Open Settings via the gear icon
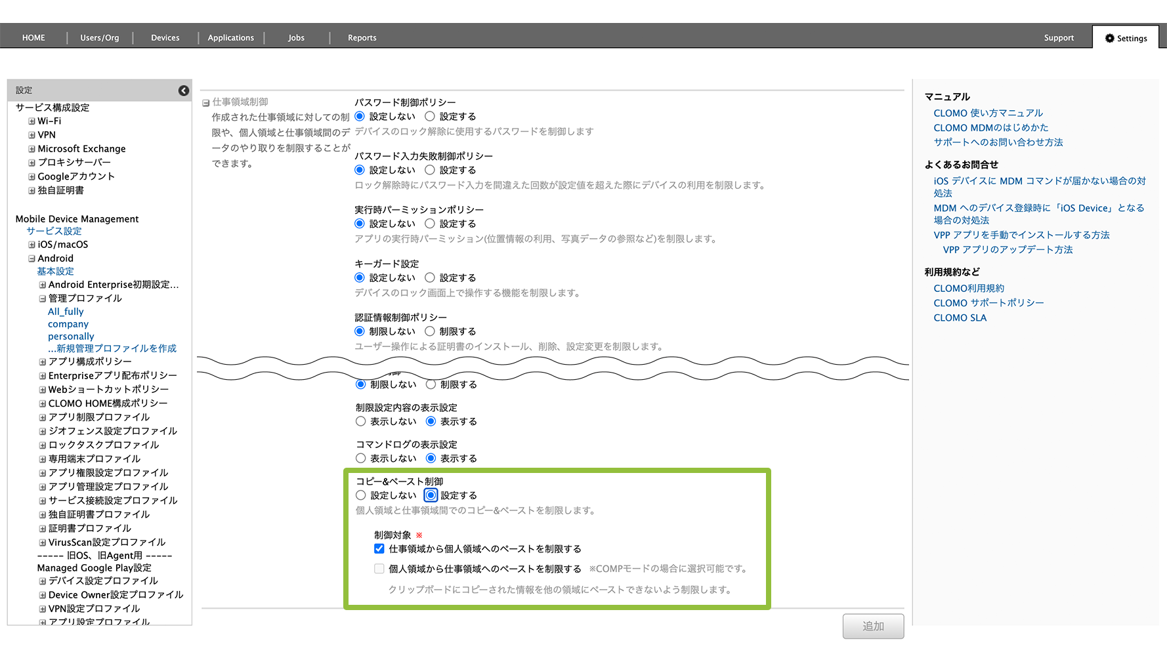 pos(1109,38)
